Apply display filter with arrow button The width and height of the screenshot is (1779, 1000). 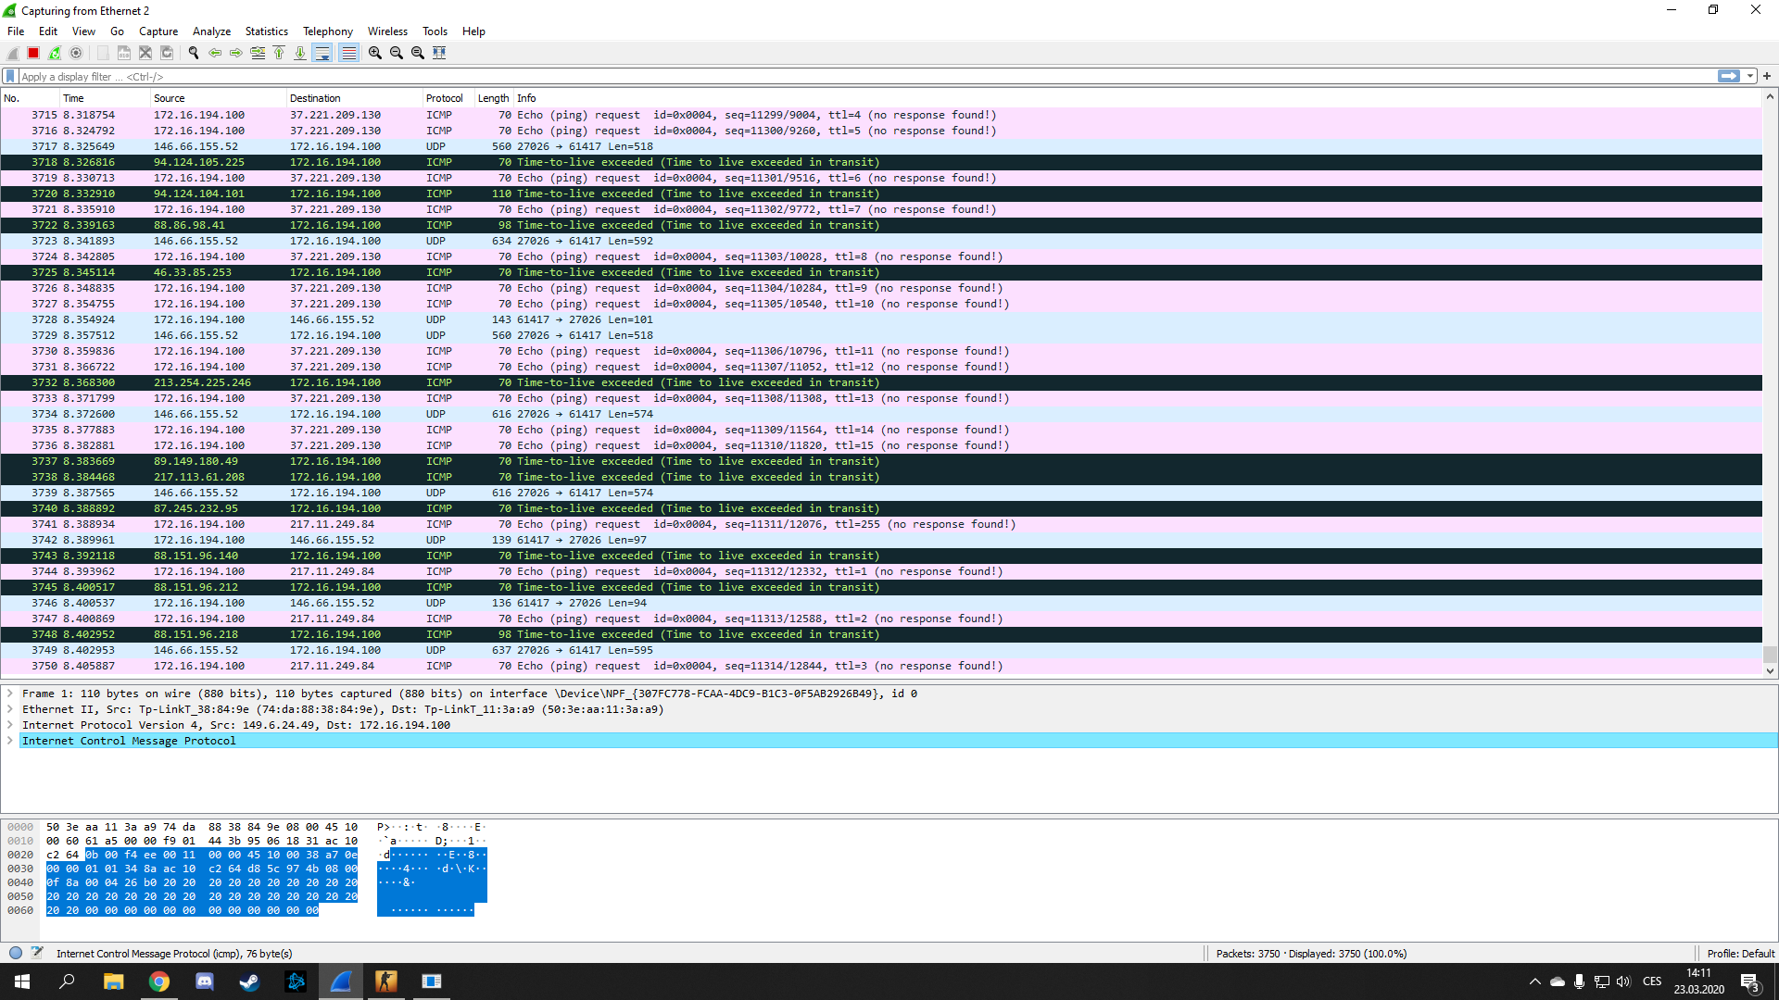1728,77
